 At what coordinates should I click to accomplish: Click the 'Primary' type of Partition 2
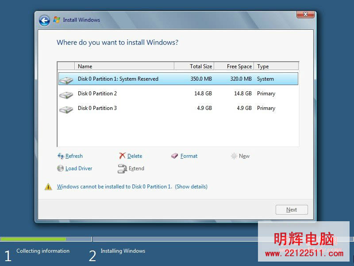[x=266, y=94]
